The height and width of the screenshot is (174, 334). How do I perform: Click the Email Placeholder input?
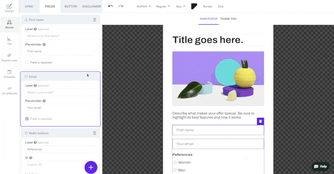(61, 108)
